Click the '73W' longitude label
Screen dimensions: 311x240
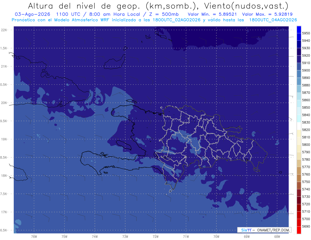pos(125,236)
